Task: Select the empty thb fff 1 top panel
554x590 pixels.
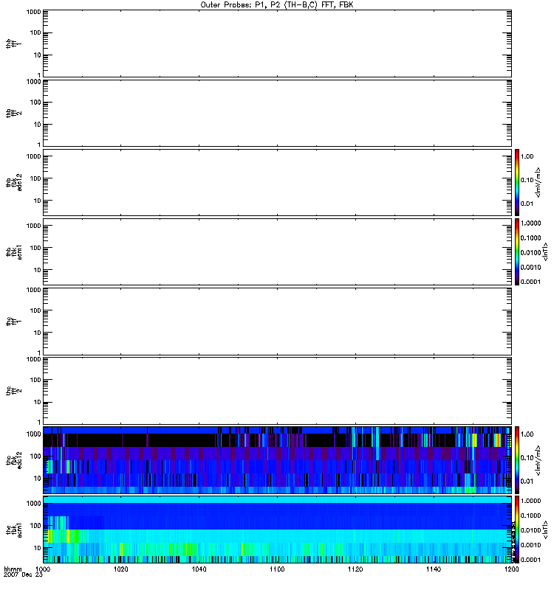Action: (277, 43)
